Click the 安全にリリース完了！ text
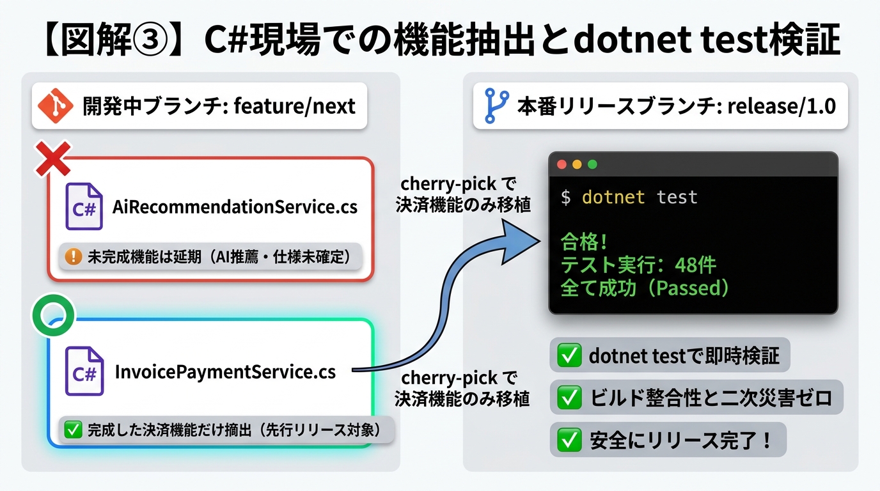This screenshot has height=491, width=880. tap(681, 440)
